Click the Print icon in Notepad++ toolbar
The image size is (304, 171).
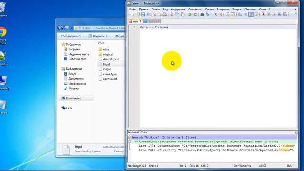pyautogui.click(x=165, y=14)
